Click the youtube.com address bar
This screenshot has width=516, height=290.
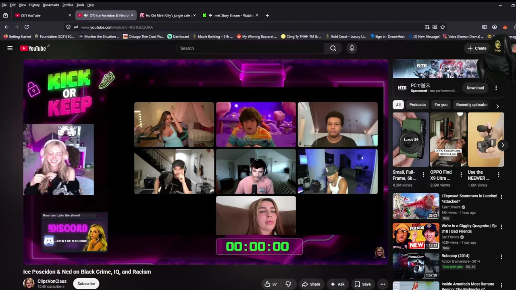(250, 27)
